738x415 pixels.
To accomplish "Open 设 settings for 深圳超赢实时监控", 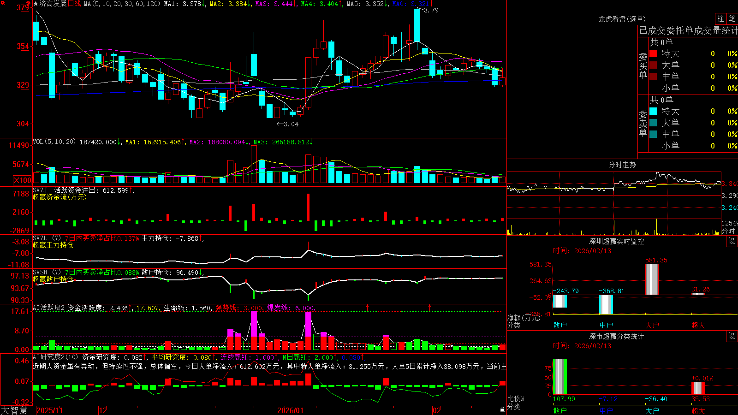I will 732,241.
